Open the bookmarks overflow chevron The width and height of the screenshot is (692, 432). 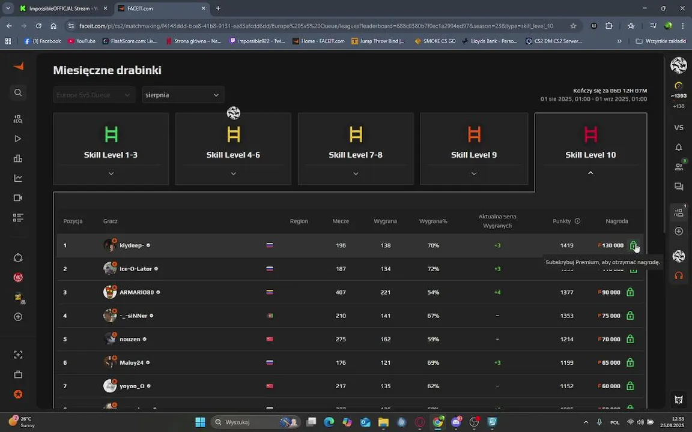619,41
